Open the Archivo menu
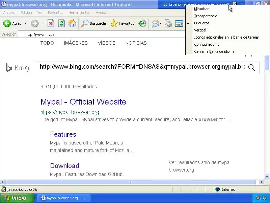 9,13
